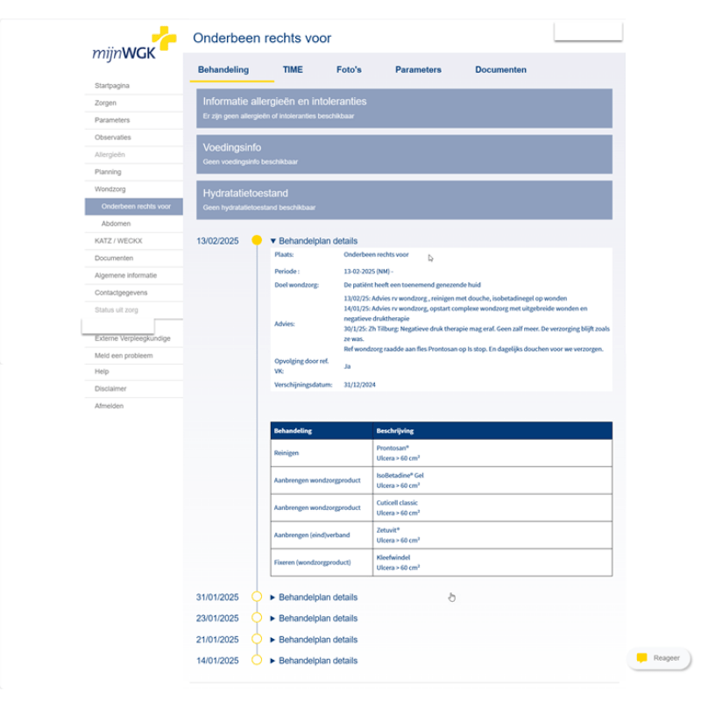
Task: Click the Kleefwindel description cell
Action: tap(492, 562)
